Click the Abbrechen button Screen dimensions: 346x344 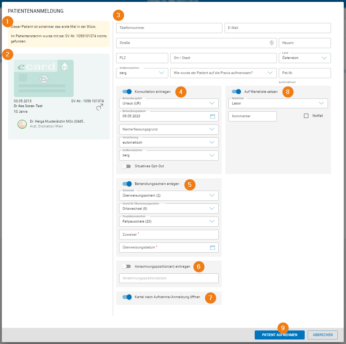(x=322, y=335)
